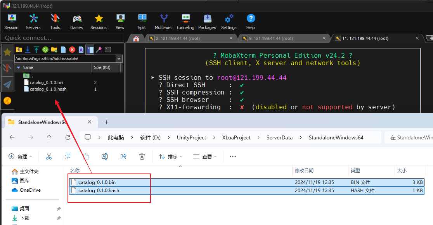433x225 pixels.
Task: Add a new File Explorer tab
Action: [x=107, y=122]
